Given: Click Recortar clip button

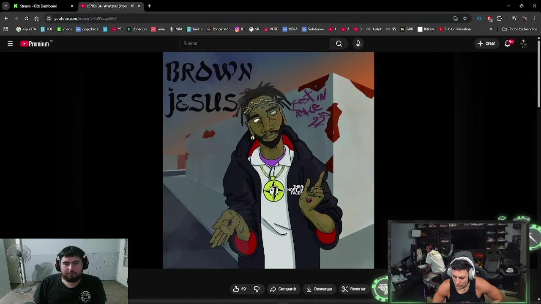Looking at the screenshot, I should [x=354, y=289].
